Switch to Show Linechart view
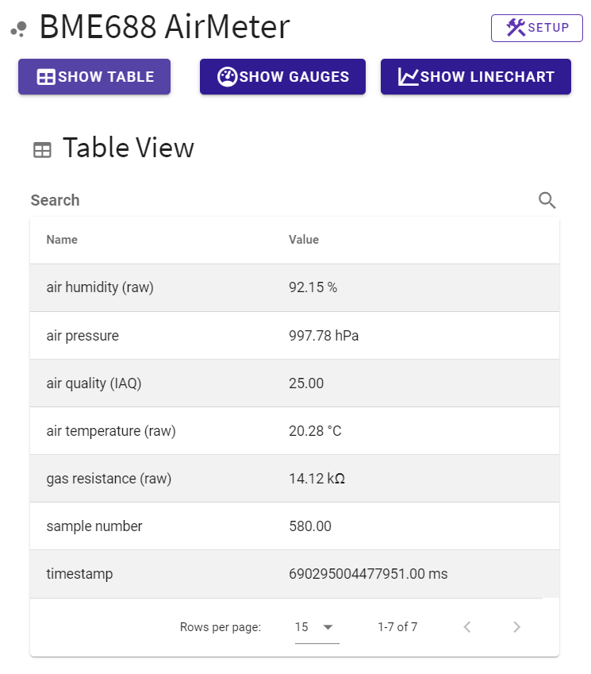The height and width of the screenshot is (674, 591). pos(475,77)
